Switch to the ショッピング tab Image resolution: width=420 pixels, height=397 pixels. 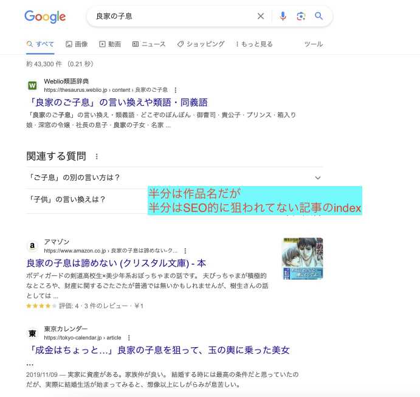pos(201,44)
